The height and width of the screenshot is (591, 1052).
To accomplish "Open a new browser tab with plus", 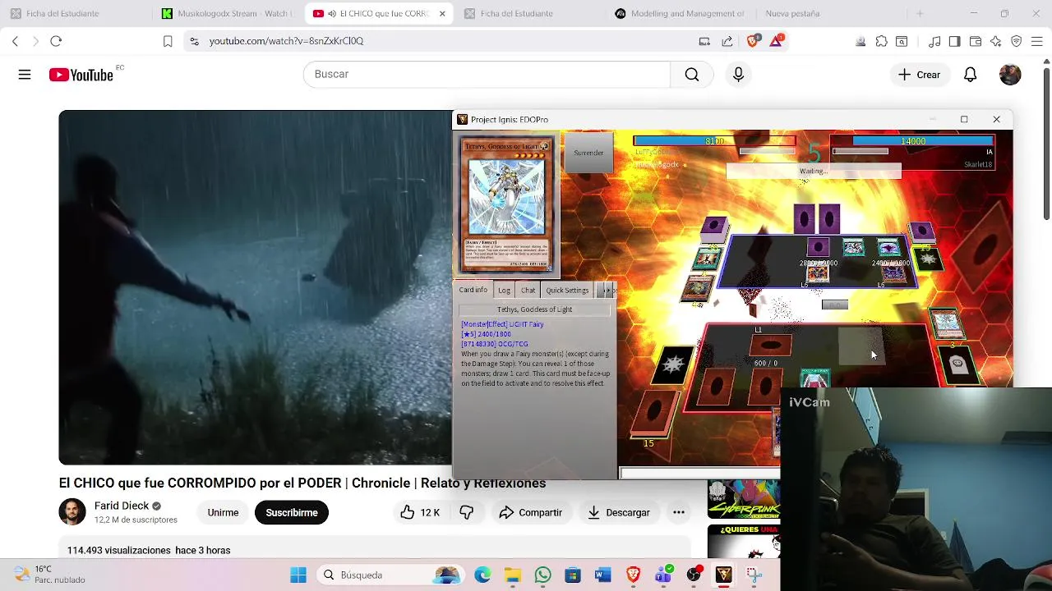I will click(x=920, y=13).
